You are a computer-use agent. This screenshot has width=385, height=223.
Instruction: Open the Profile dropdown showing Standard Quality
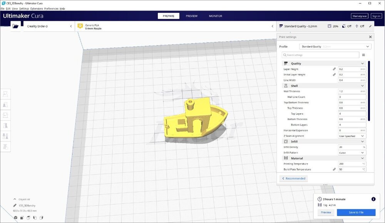tap(335, 47)
